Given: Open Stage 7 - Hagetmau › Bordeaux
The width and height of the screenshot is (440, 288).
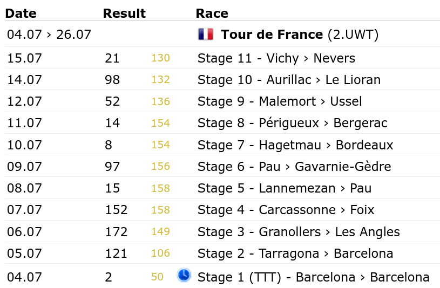Looking at the screenshot, I should tap(295, 145).
